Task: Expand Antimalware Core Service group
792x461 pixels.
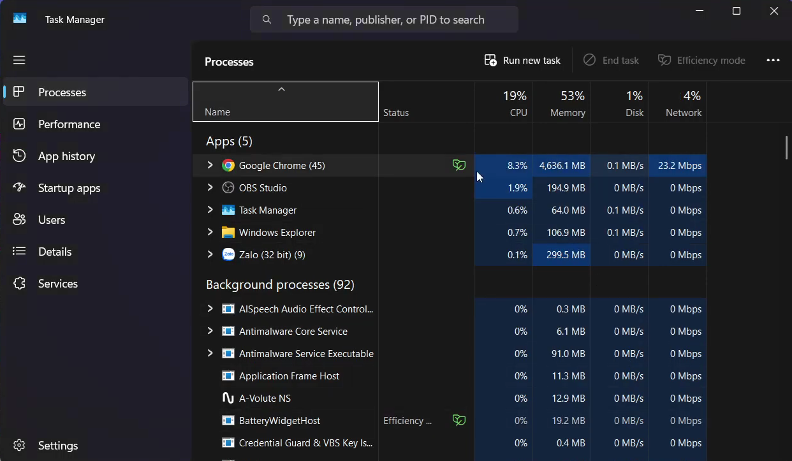Action: coord(210,331)
